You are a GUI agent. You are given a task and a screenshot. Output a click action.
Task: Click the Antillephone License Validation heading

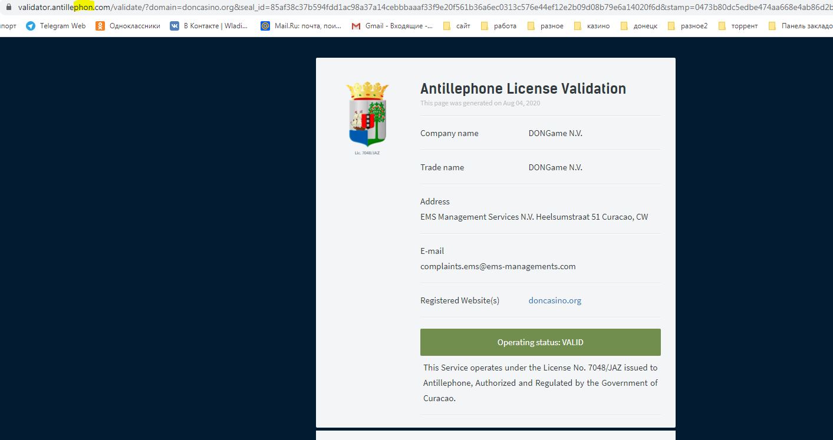(523, 88)
